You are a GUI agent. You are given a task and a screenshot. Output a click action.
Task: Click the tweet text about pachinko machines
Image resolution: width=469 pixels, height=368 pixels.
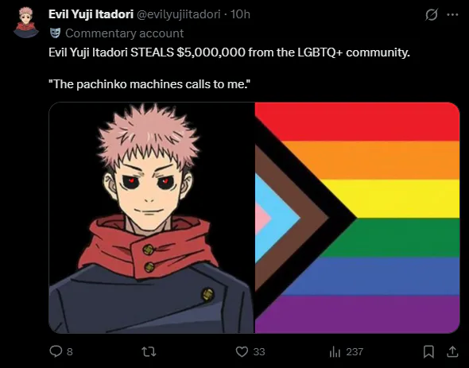pyautogui.click(x=149, y=84)
